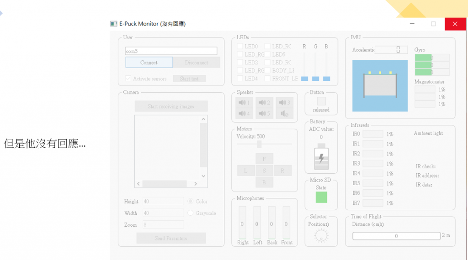Click the camera image vertical scrollbar

click(x=203, y=147)
